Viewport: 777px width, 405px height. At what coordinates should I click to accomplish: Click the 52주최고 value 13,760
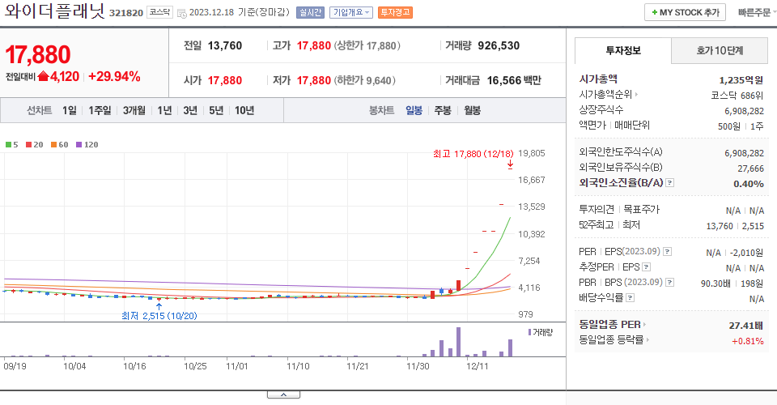719,226
